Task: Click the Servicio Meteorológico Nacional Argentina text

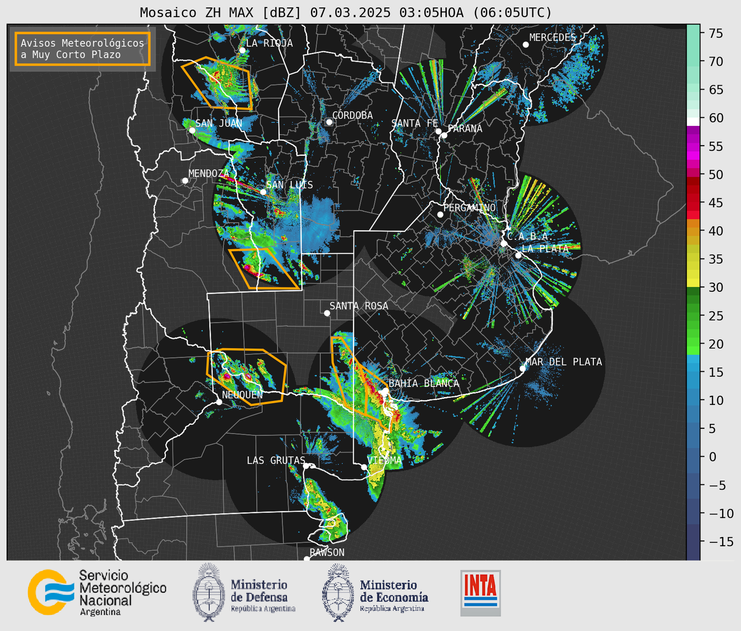Action: pyautogui.click(x=123, y=593)
